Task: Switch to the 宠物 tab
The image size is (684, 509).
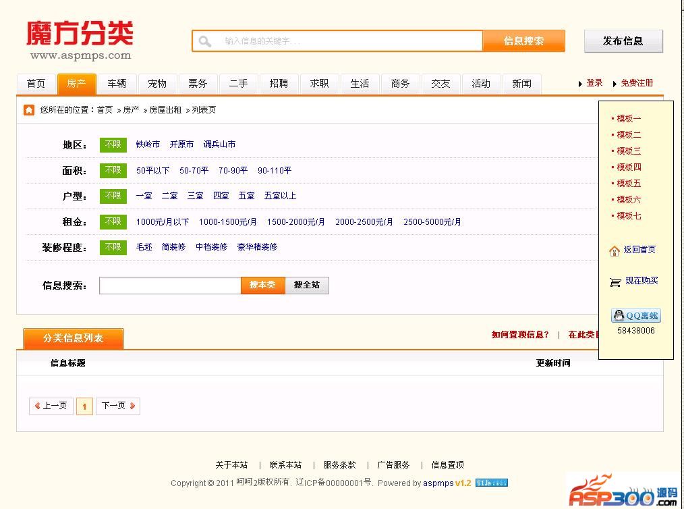Action: click(157, 84)
